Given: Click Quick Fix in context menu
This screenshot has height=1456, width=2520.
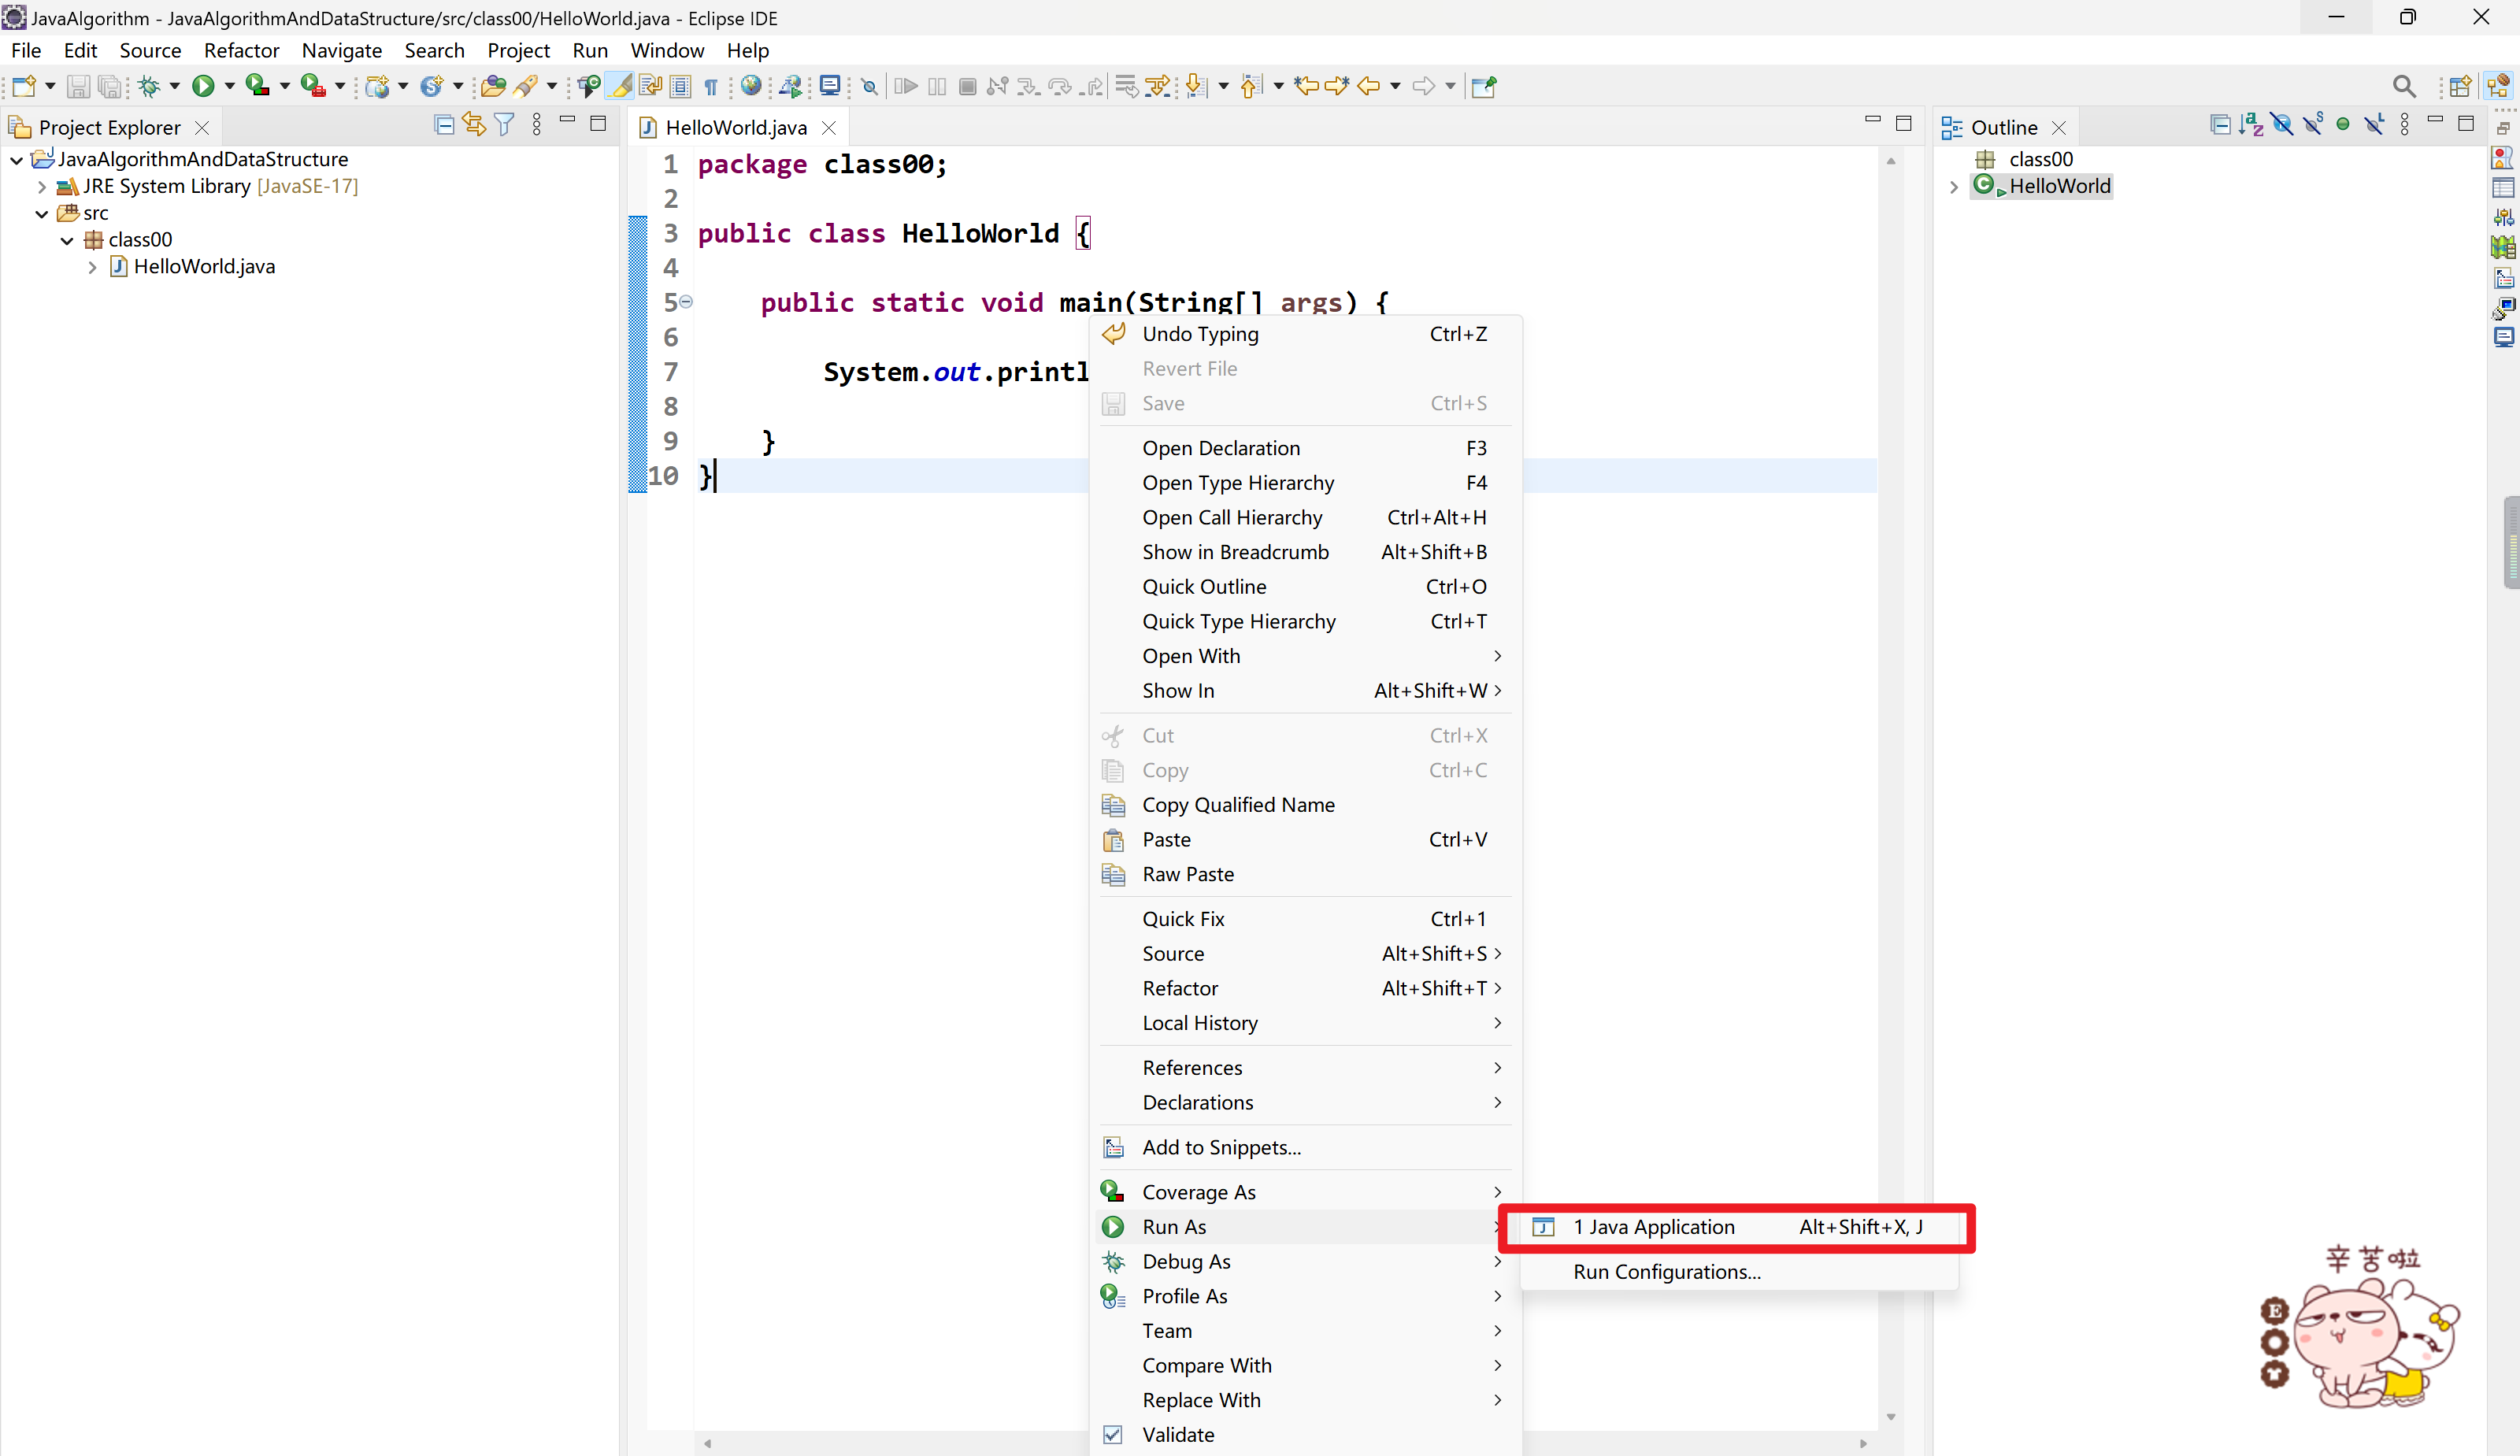Looking at the screenshot, I should point(1305,919).
